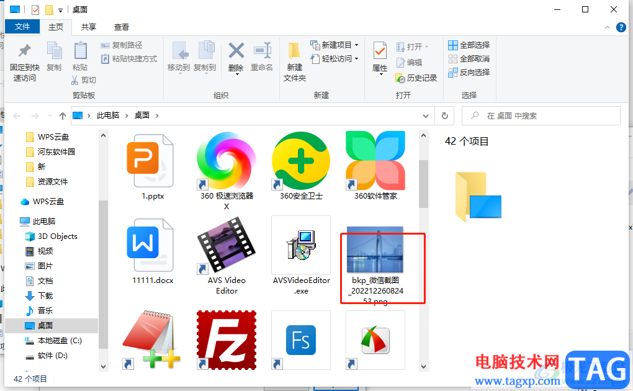Click the Paste (粘贴) ribbon icon

pyautogui.click(x=80, y=52)
